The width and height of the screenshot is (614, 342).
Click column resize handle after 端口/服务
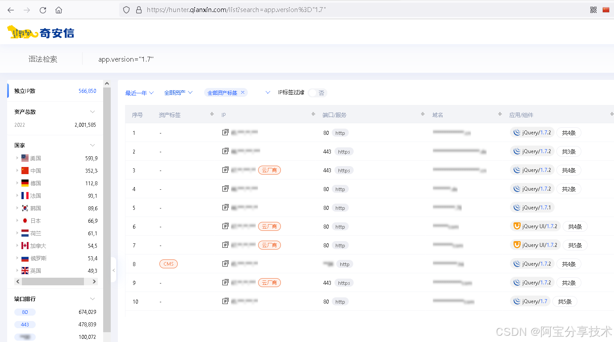tap(423, 114)
